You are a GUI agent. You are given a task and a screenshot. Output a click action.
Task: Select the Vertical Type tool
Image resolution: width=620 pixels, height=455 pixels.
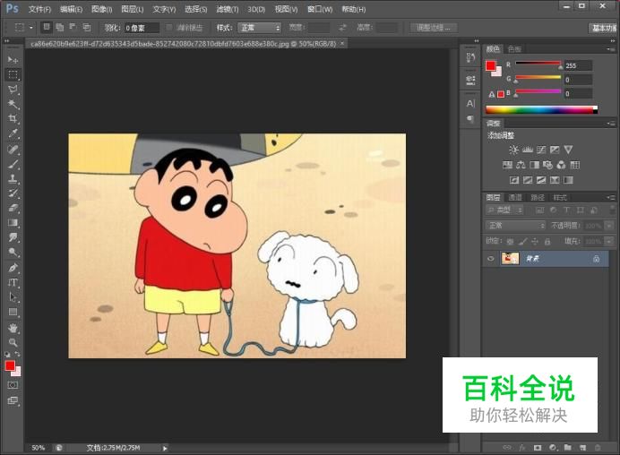pos(13,282)
